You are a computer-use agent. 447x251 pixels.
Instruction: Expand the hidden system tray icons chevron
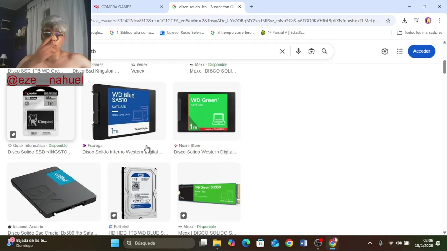coord(370,243)
